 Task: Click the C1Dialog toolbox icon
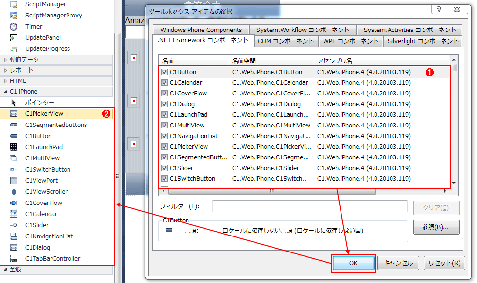[x=14, y=248]
